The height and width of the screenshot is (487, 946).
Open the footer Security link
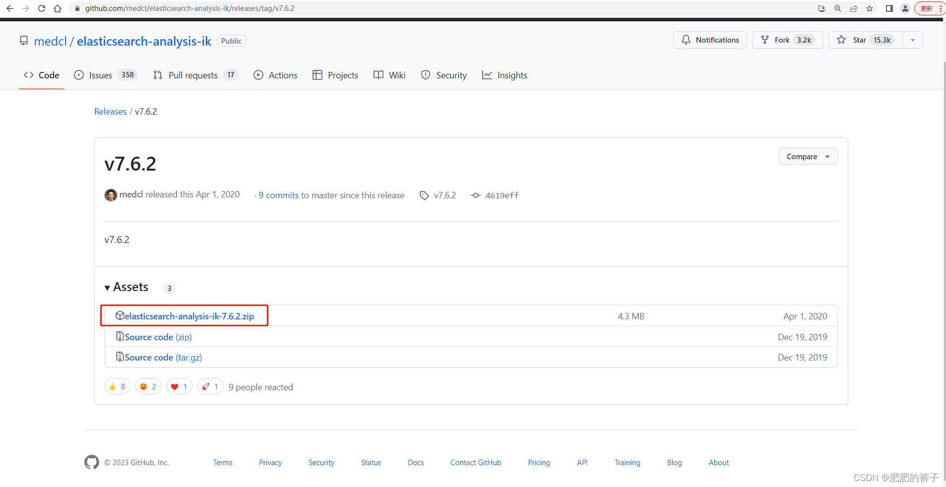click(x=321, y=463)
